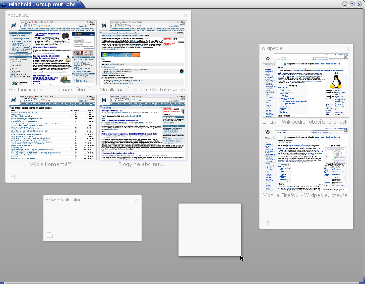The image size is (365, 284).
Task: Click 'Mozilla Firefox - Wikipedie, otevře' caption
Action: point(305,195)
